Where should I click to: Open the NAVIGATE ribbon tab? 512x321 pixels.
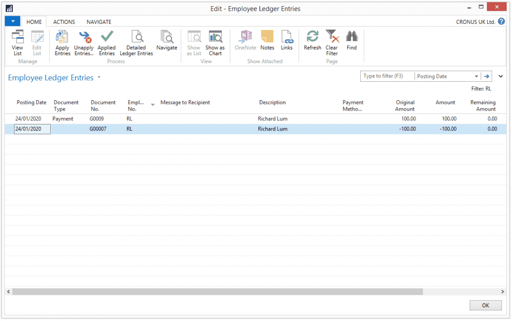click(99, 21)
